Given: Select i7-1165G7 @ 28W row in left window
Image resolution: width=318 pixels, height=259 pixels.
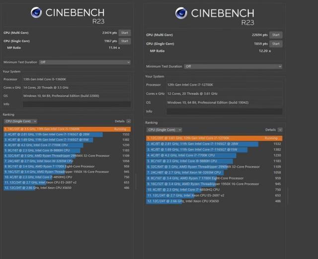Looking at the screenshot, I should click(x=67, y=134).
